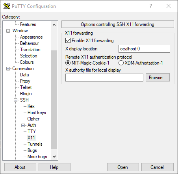Image resolution: width=178 pixels, height=174 pixels.
Task: Collapse the SSH tree node
Action: 15,100
